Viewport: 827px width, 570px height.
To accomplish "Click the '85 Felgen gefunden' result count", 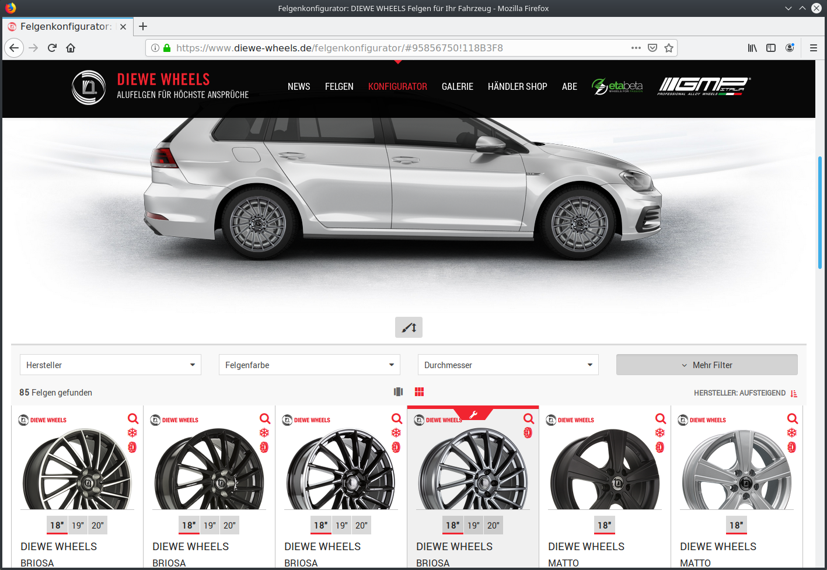I will (x=55, y=393).
